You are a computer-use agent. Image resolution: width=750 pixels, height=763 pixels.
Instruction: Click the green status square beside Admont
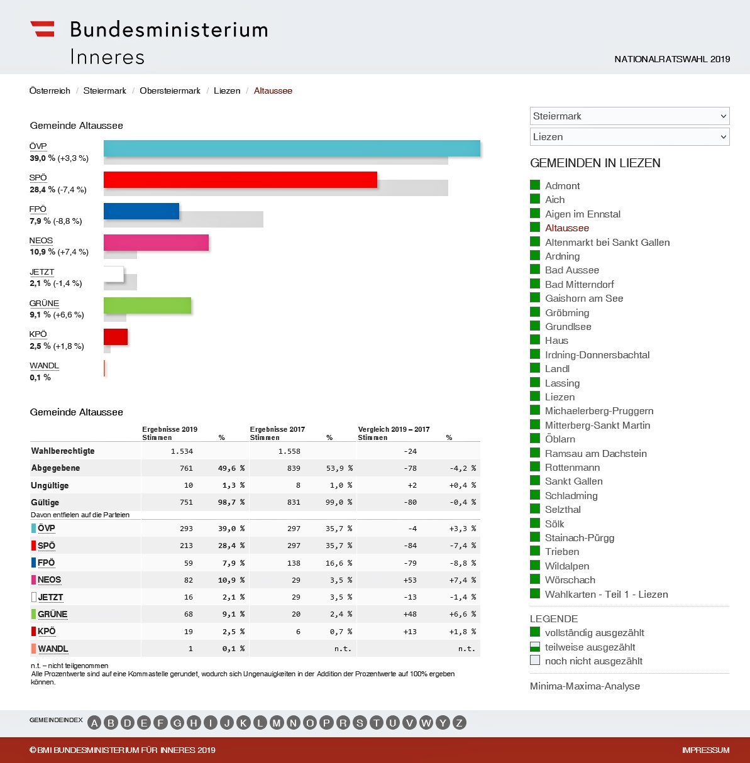535,185
